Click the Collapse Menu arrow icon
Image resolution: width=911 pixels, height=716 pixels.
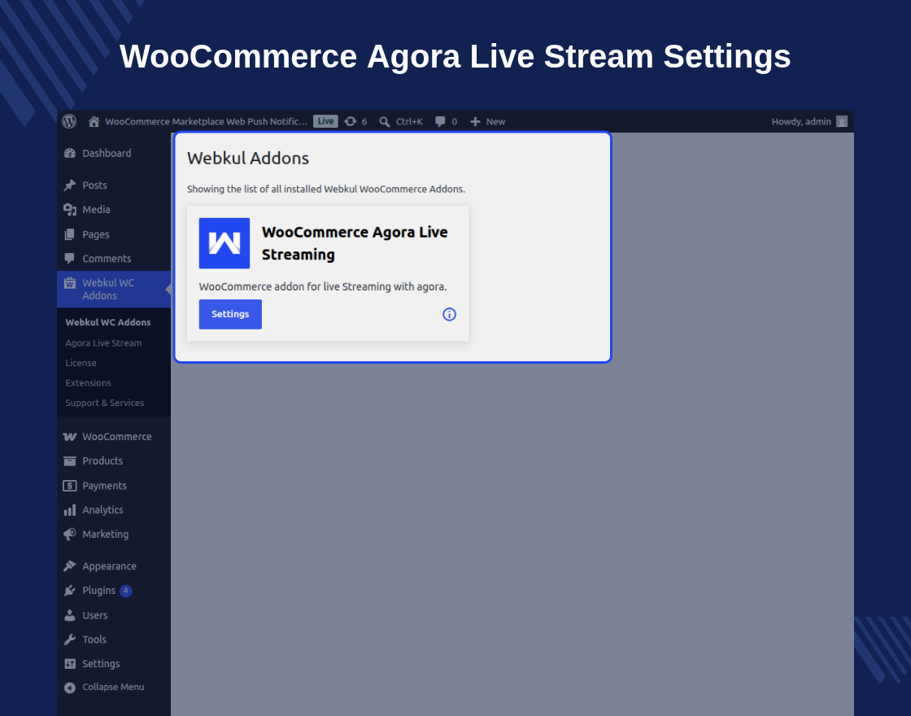[x=70, y=688]
